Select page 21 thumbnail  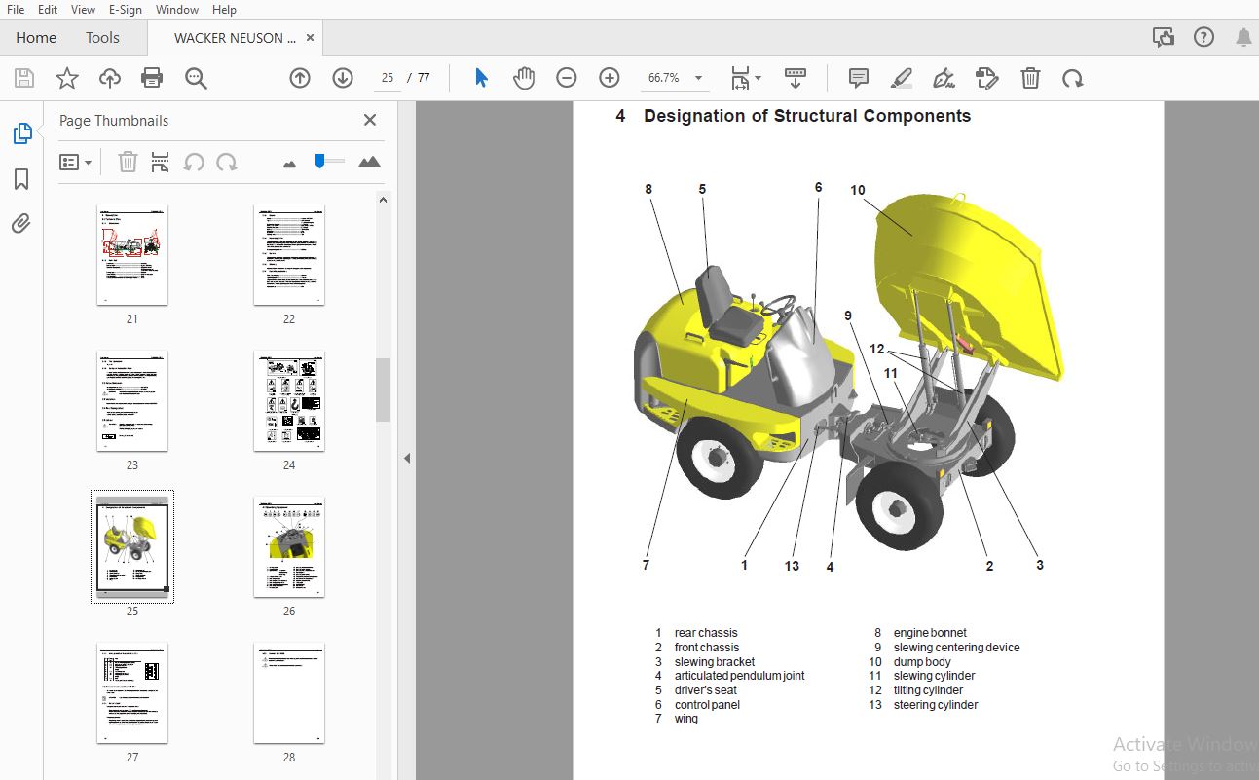pyautogui.click(x=132, y=255)
